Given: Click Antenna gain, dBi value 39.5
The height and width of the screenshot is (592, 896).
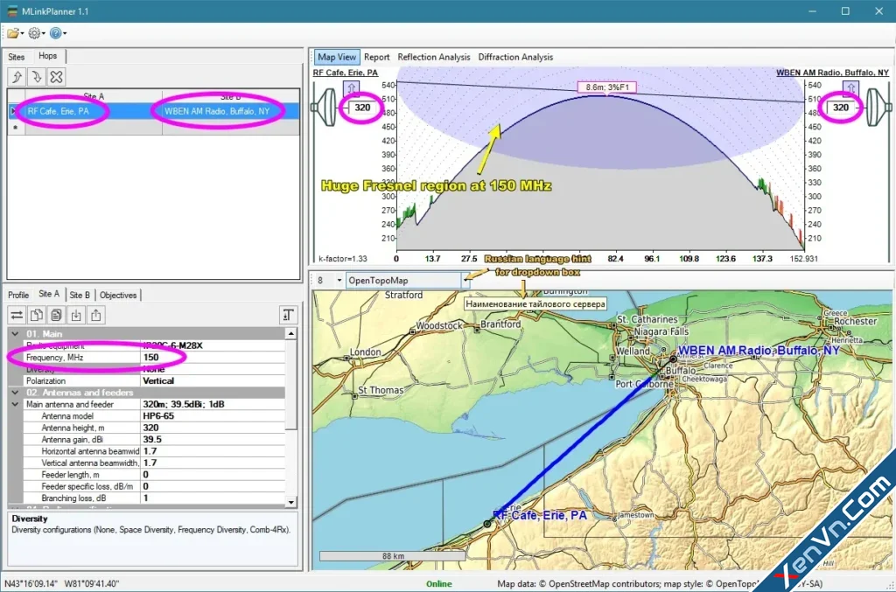Looking at the screenshot, I should coord(213,440).
